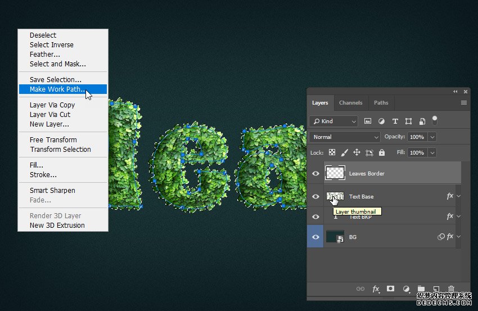The image size is (478, 311).
Task: Choose Layer Via Cut menu item
Action: point(63,115)
